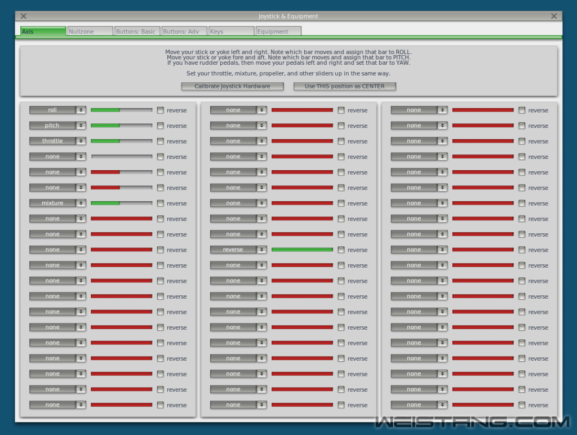577x435 pixels.
Task: Click the empty gray bar in the left column
Action: (x=122, y=157)
